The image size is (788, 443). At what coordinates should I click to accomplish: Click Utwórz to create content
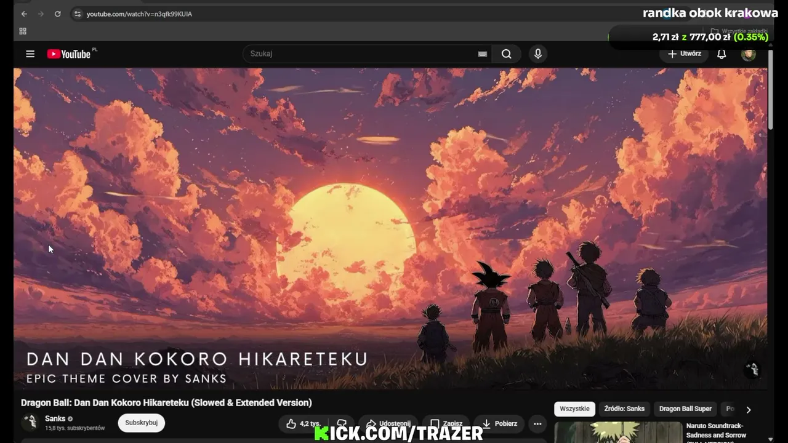[x=684, y=54]
